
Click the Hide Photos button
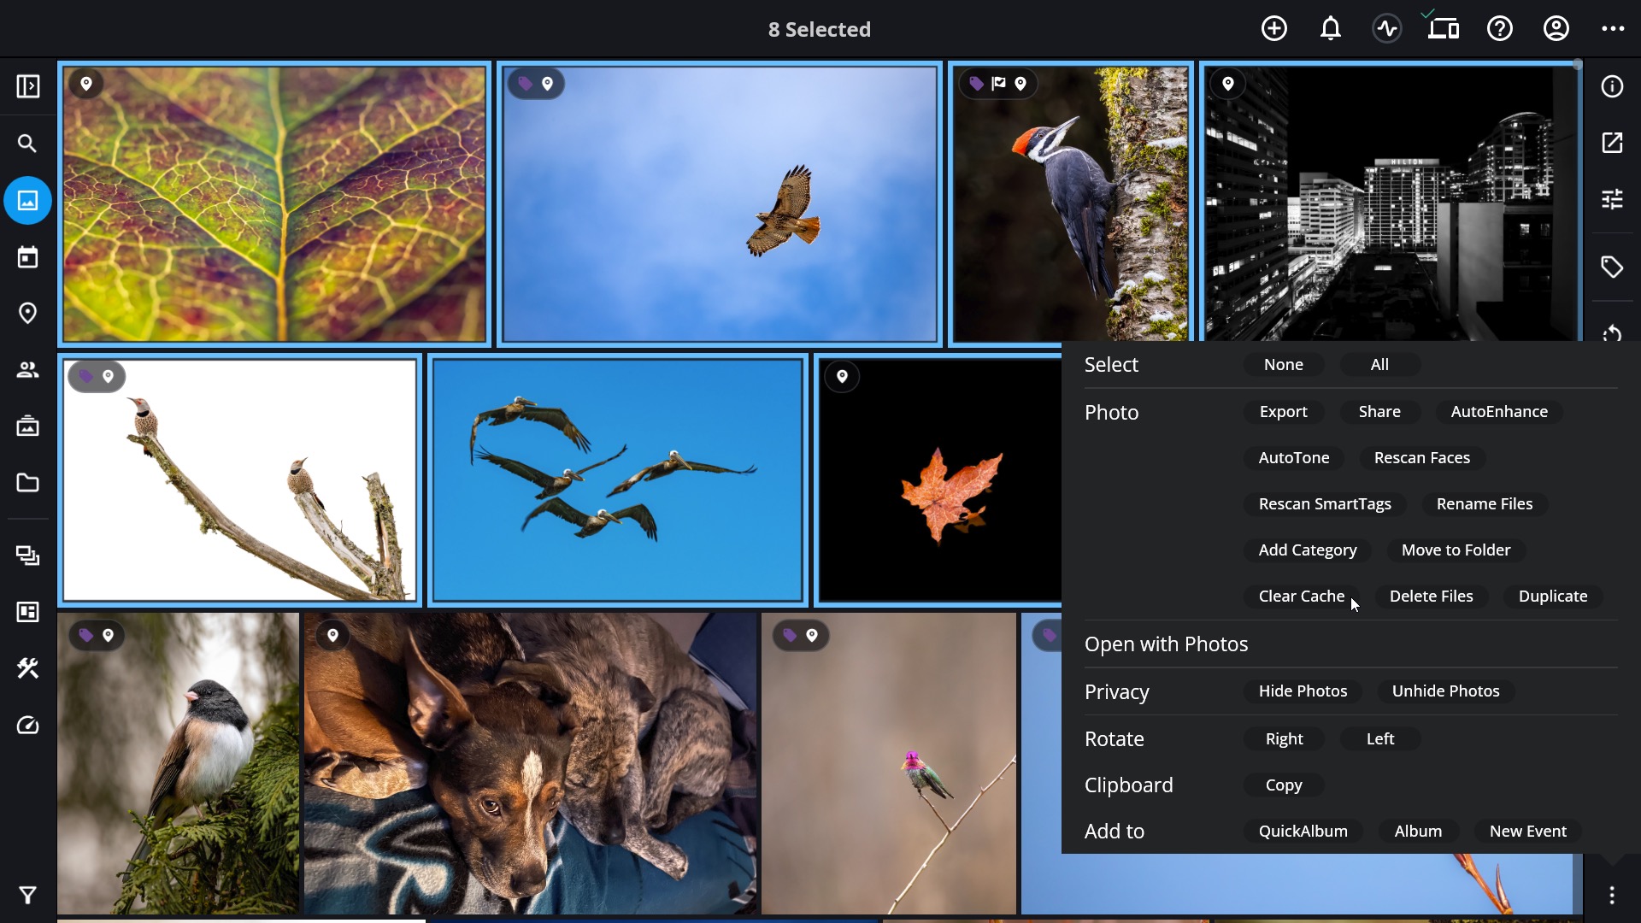click(x=1303, y=691)
